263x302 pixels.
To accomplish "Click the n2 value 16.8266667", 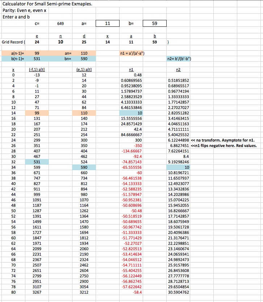I will (x=179, y=211).
